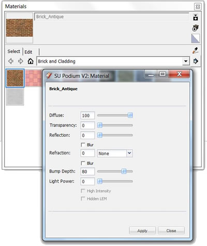This screenshot has height=246, width=207.
Task: Set material to default paint swatch icon
Action: (x=196, y=38)
